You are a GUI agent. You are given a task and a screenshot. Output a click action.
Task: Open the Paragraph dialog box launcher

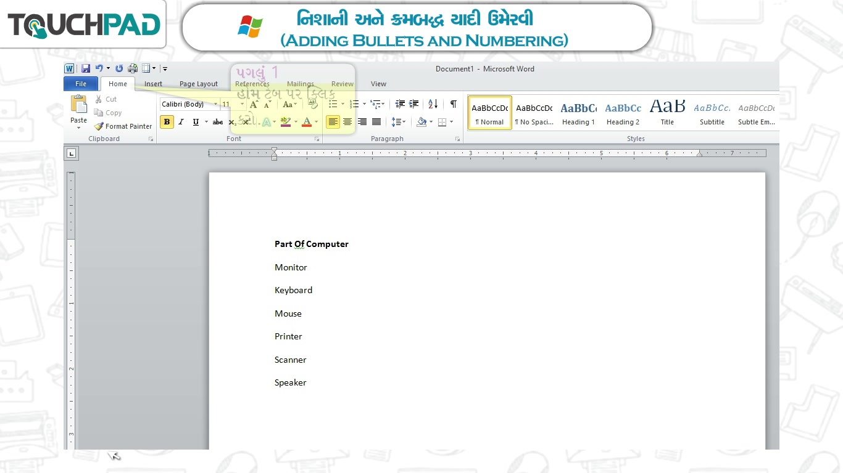coord(458,139)
